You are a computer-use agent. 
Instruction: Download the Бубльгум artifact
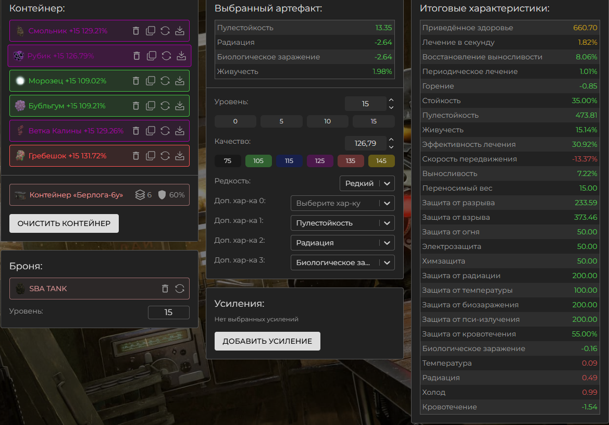click(179, 106)
